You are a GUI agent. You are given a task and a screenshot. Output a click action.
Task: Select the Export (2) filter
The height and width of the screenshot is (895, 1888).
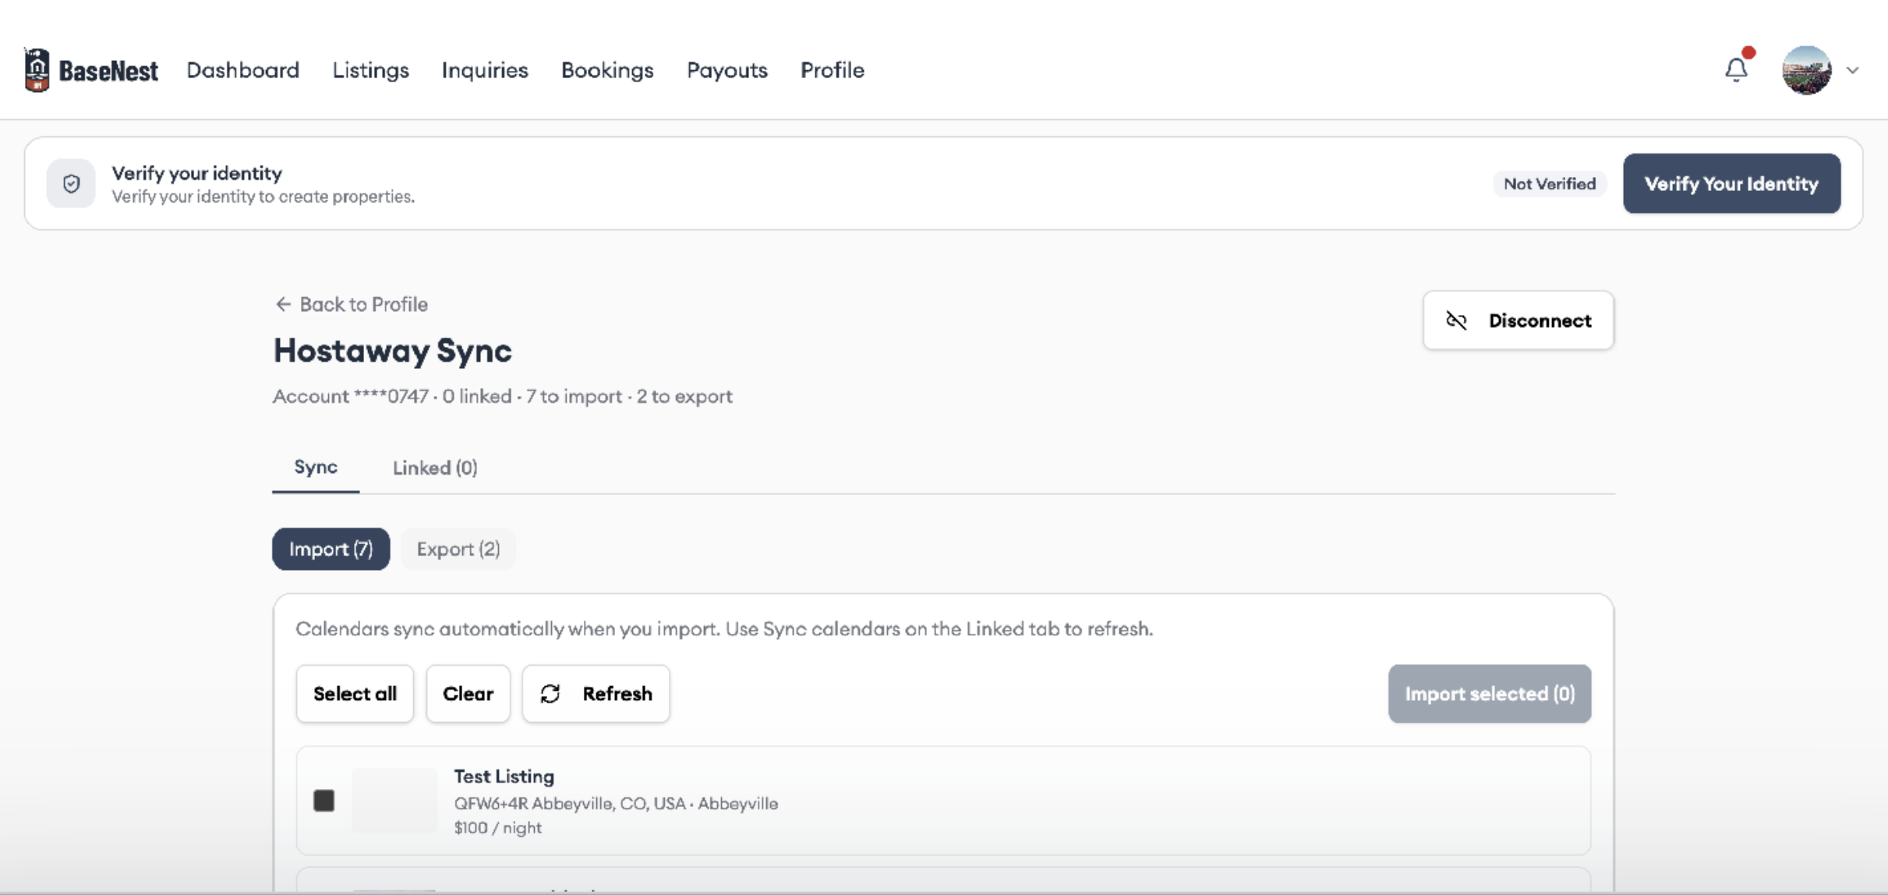click(458, 549)
